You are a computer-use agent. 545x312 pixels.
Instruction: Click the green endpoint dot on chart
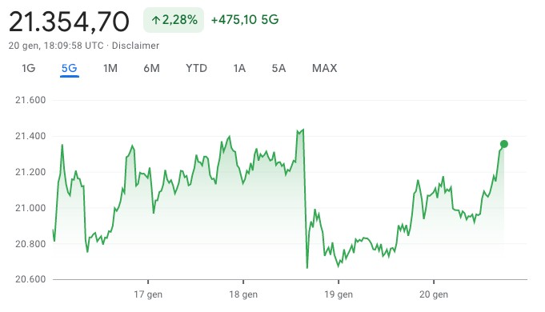504,144
